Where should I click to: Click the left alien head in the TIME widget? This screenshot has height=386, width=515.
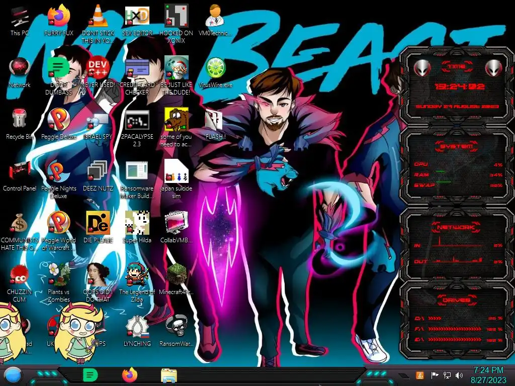coord(422,68)
